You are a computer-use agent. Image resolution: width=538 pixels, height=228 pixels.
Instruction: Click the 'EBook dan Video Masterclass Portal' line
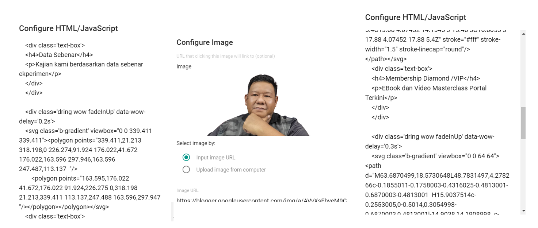pos(429,88)
